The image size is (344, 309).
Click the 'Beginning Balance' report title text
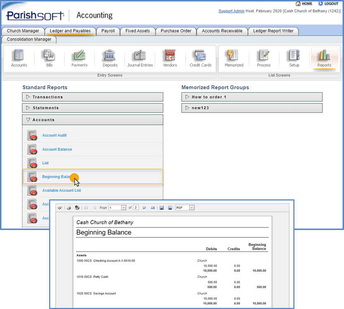[x=104, y=232]
